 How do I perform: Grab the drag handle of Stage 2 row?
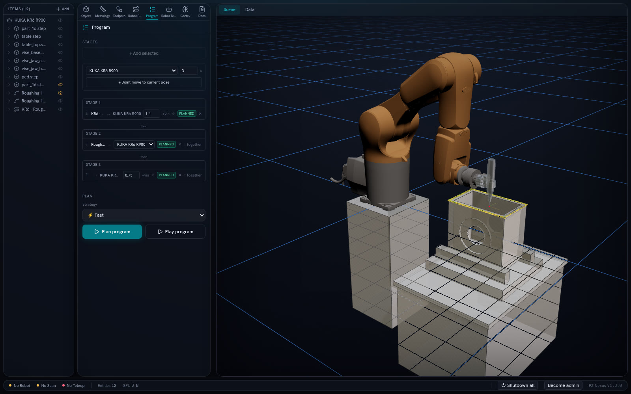[88, 144]
